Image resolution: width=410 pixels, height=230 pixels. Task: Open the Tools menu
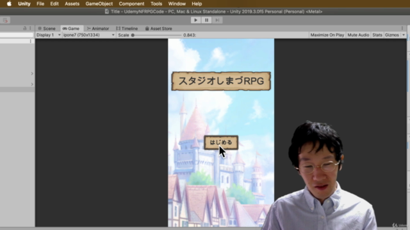(156, 4)
